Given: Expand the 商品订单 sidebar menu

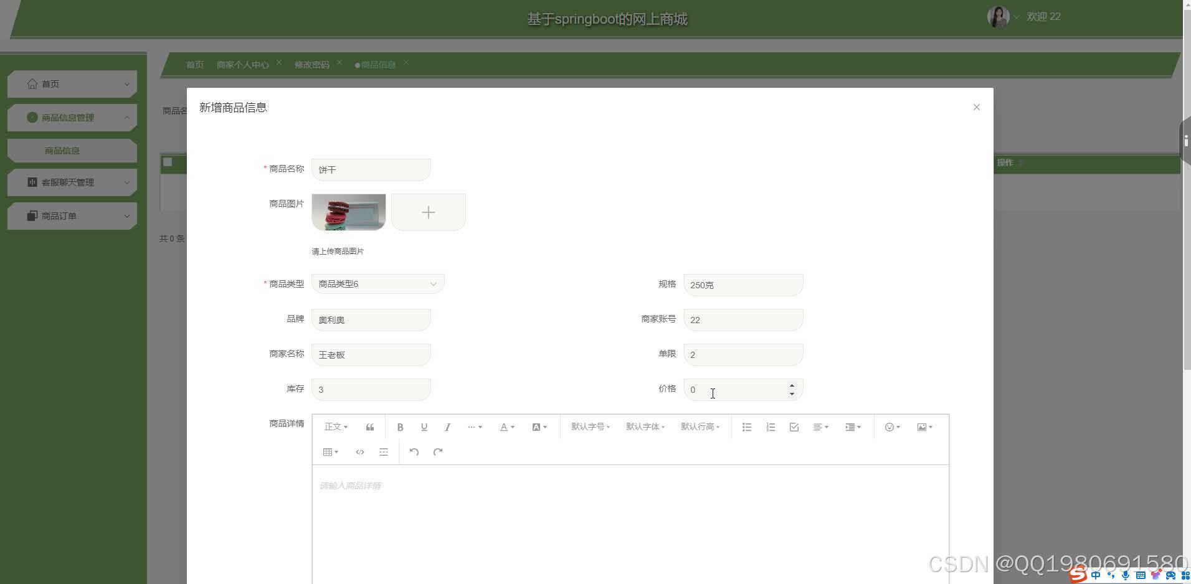Looking at the screenshot, I should tap(72, 215).
